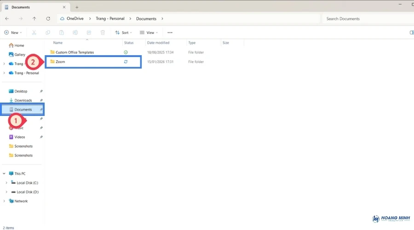
Task: Click the Paste clipboard icon
Action: 62,33
